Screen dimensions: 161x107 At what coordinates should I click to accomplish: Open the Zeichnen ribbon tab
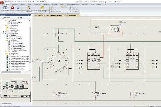54,4
